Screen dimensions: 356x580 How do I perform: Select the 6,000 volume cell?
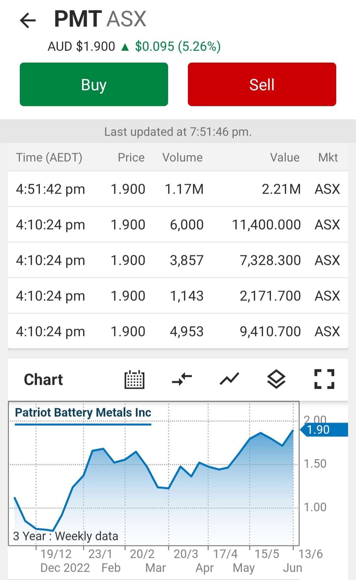pyautogui.click(x=187, y=225)
